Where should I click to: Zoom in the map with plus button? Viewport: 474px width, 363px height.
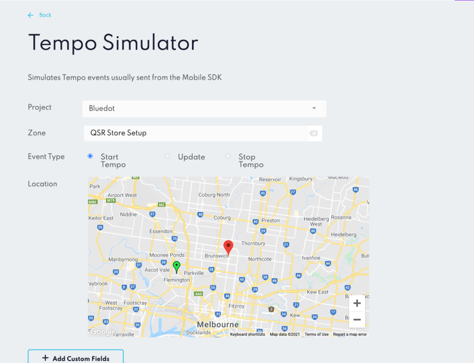357,303
